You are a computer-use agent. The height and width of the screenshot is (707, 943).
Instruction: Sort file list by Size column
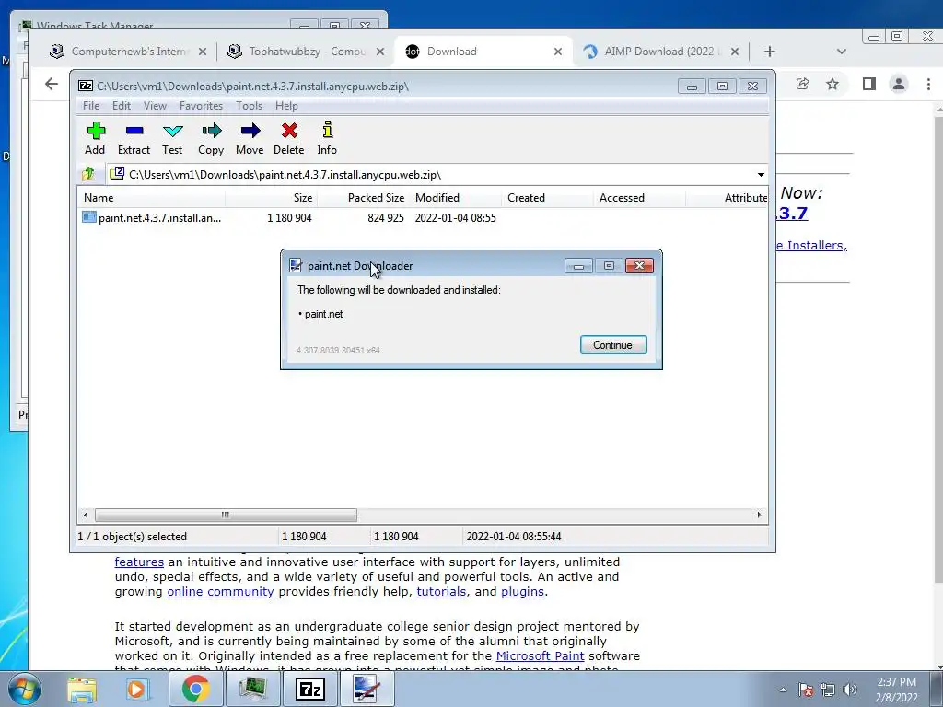pos(272,198)
